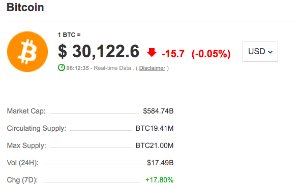Click the green +17.80% 7D change
Screen dimensions: 301x187
[159, 180]
